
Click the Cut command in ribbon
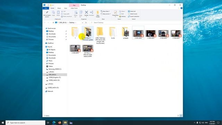[x=63, y=11]
